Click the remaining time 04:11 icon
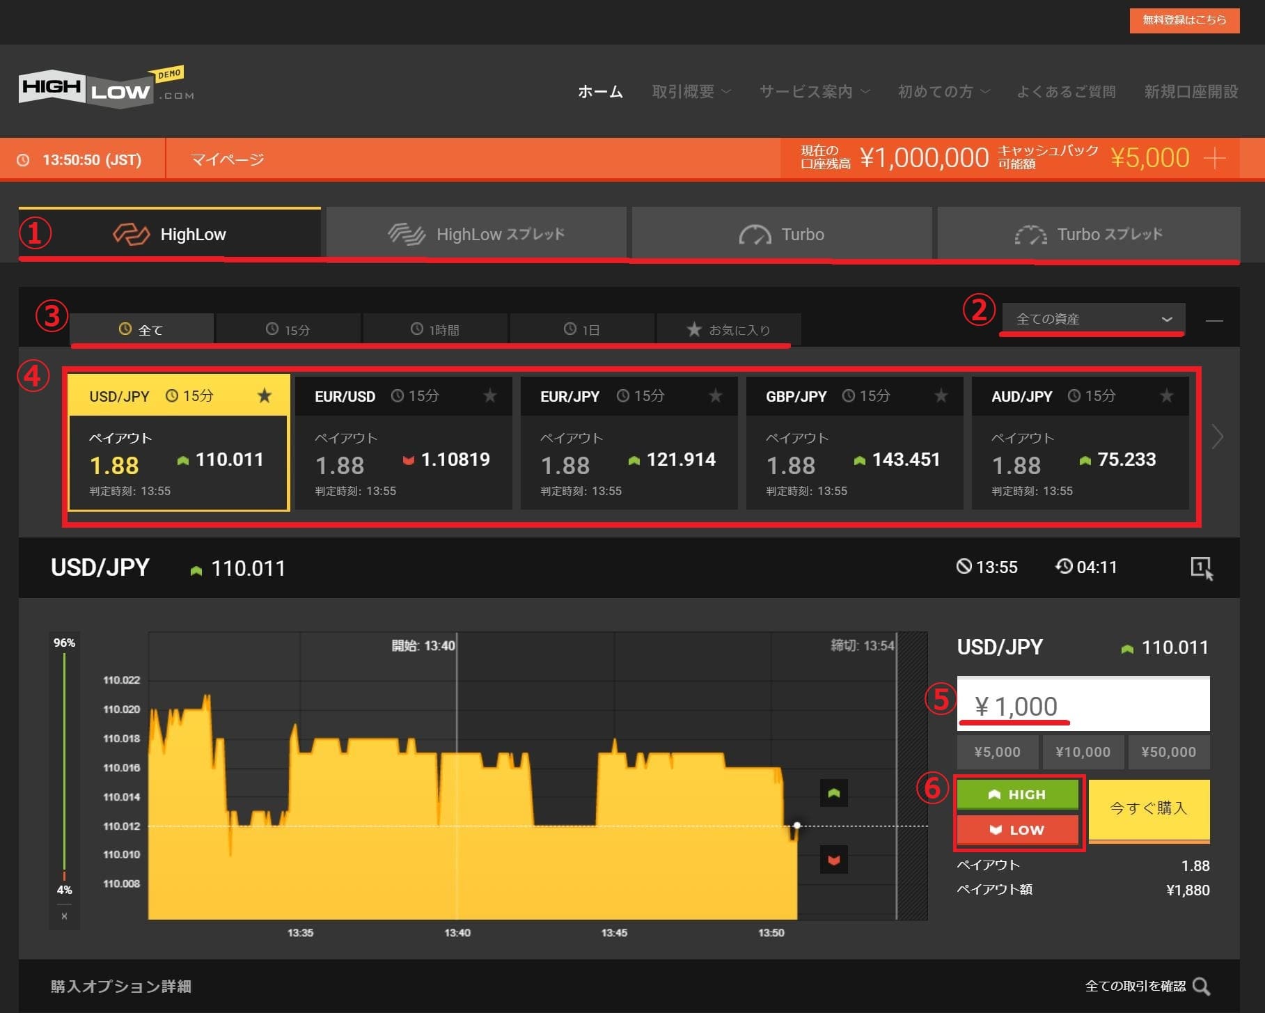1265x1013 pixels. [1064, 567]
